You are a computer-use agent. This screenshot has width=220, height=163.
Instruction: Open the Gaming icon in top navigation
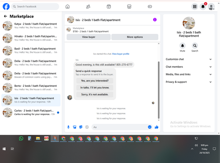[x=150, y=7]
